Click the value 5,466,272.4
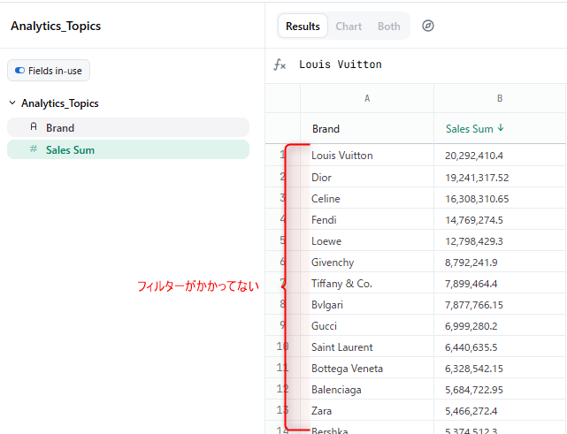 471,411
